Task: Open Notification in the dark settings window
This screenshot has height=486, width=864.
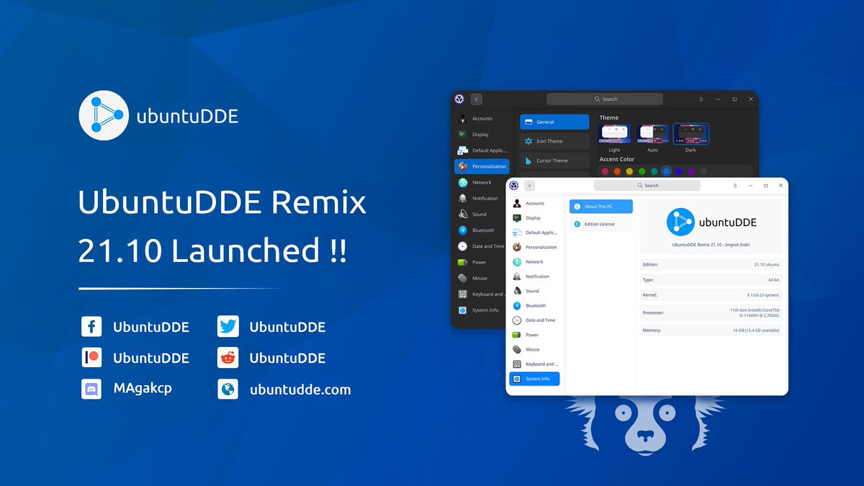Action: [481, 198]
